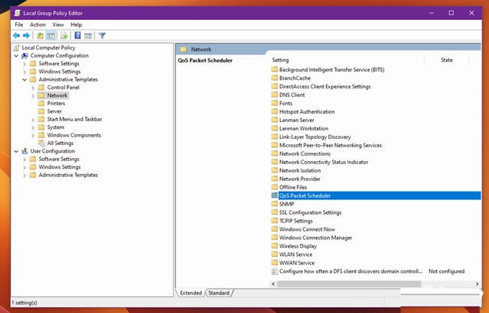Screen dimensions: 489x313
Task: Open the Action menu
Action: click(x=38, y=25)
